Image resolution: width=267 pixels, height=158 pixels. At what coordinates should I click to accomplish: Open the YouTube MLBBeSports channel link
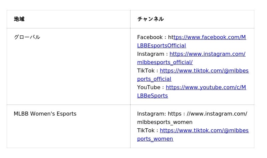point(206,88)
